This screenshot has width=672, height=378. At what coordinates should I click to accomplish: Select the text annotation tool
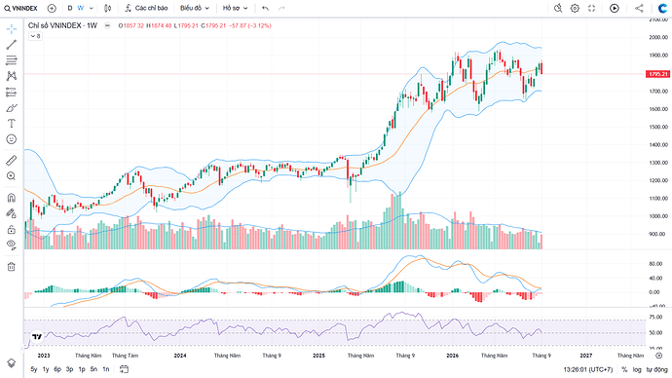click(x=12, y=124)
